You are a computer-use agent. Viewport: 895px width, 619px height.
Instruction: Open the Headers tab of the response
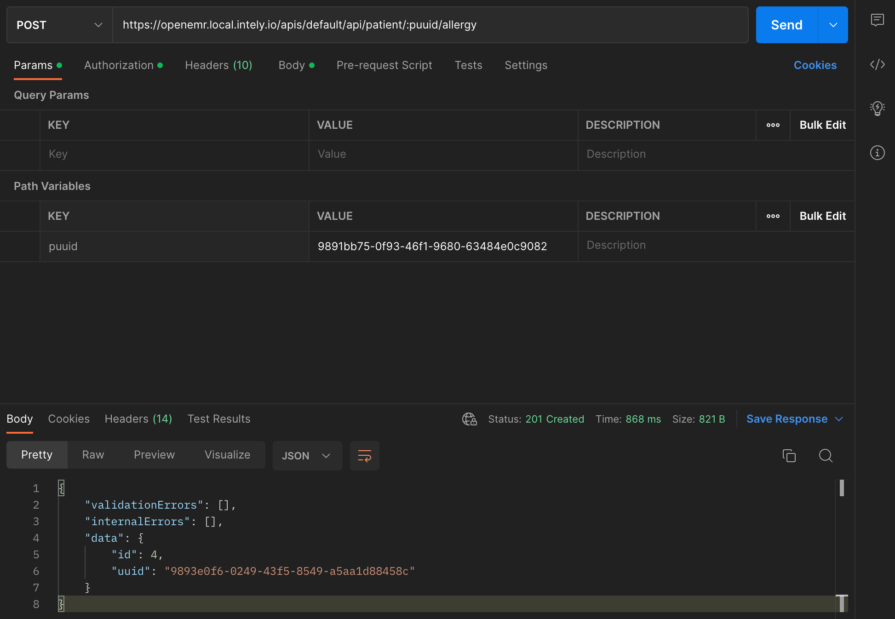click(x=138, y=419)
